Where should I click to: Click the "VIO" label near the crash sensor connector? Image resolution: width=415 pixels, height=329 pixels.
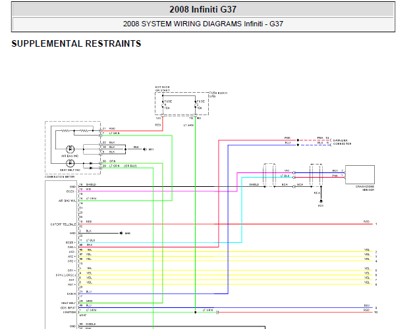click(x=287, y=171)
